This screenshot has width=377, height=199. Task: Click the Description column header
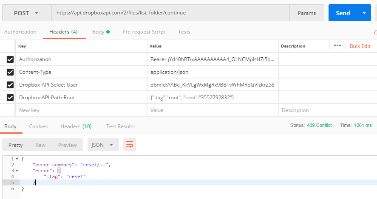293,46
